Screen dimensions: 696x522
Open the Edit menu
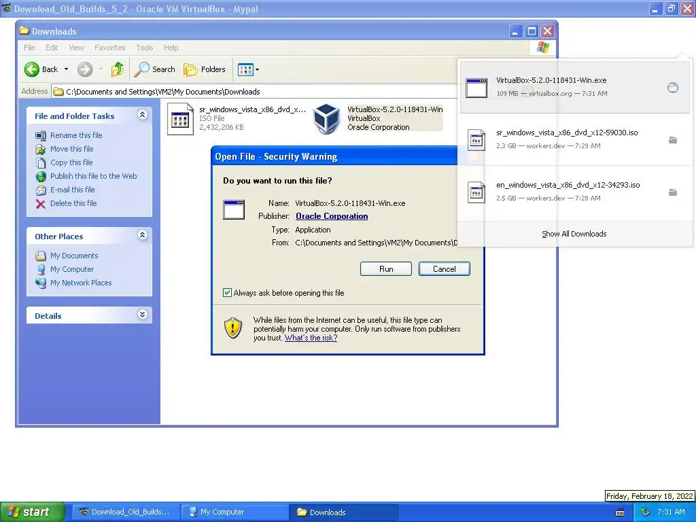[52, 48]
